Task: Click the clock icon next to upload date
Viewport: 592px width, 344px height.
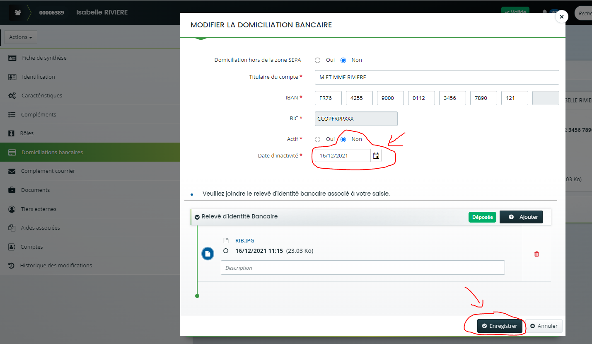Action: [226, 251]
